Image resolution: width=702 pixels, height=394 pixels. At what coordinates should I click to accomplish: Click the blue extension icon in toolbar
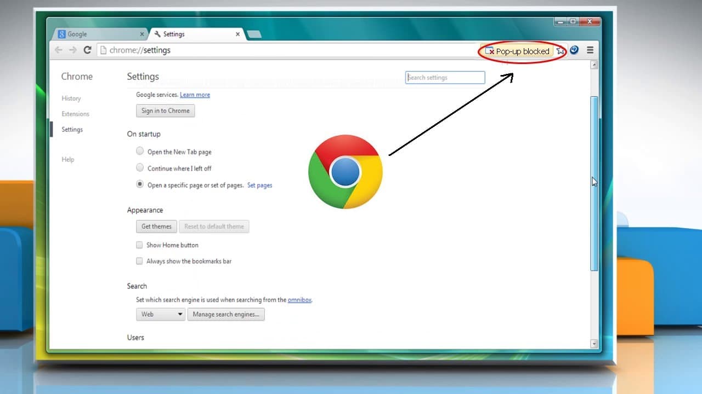[x=574, y=50]
